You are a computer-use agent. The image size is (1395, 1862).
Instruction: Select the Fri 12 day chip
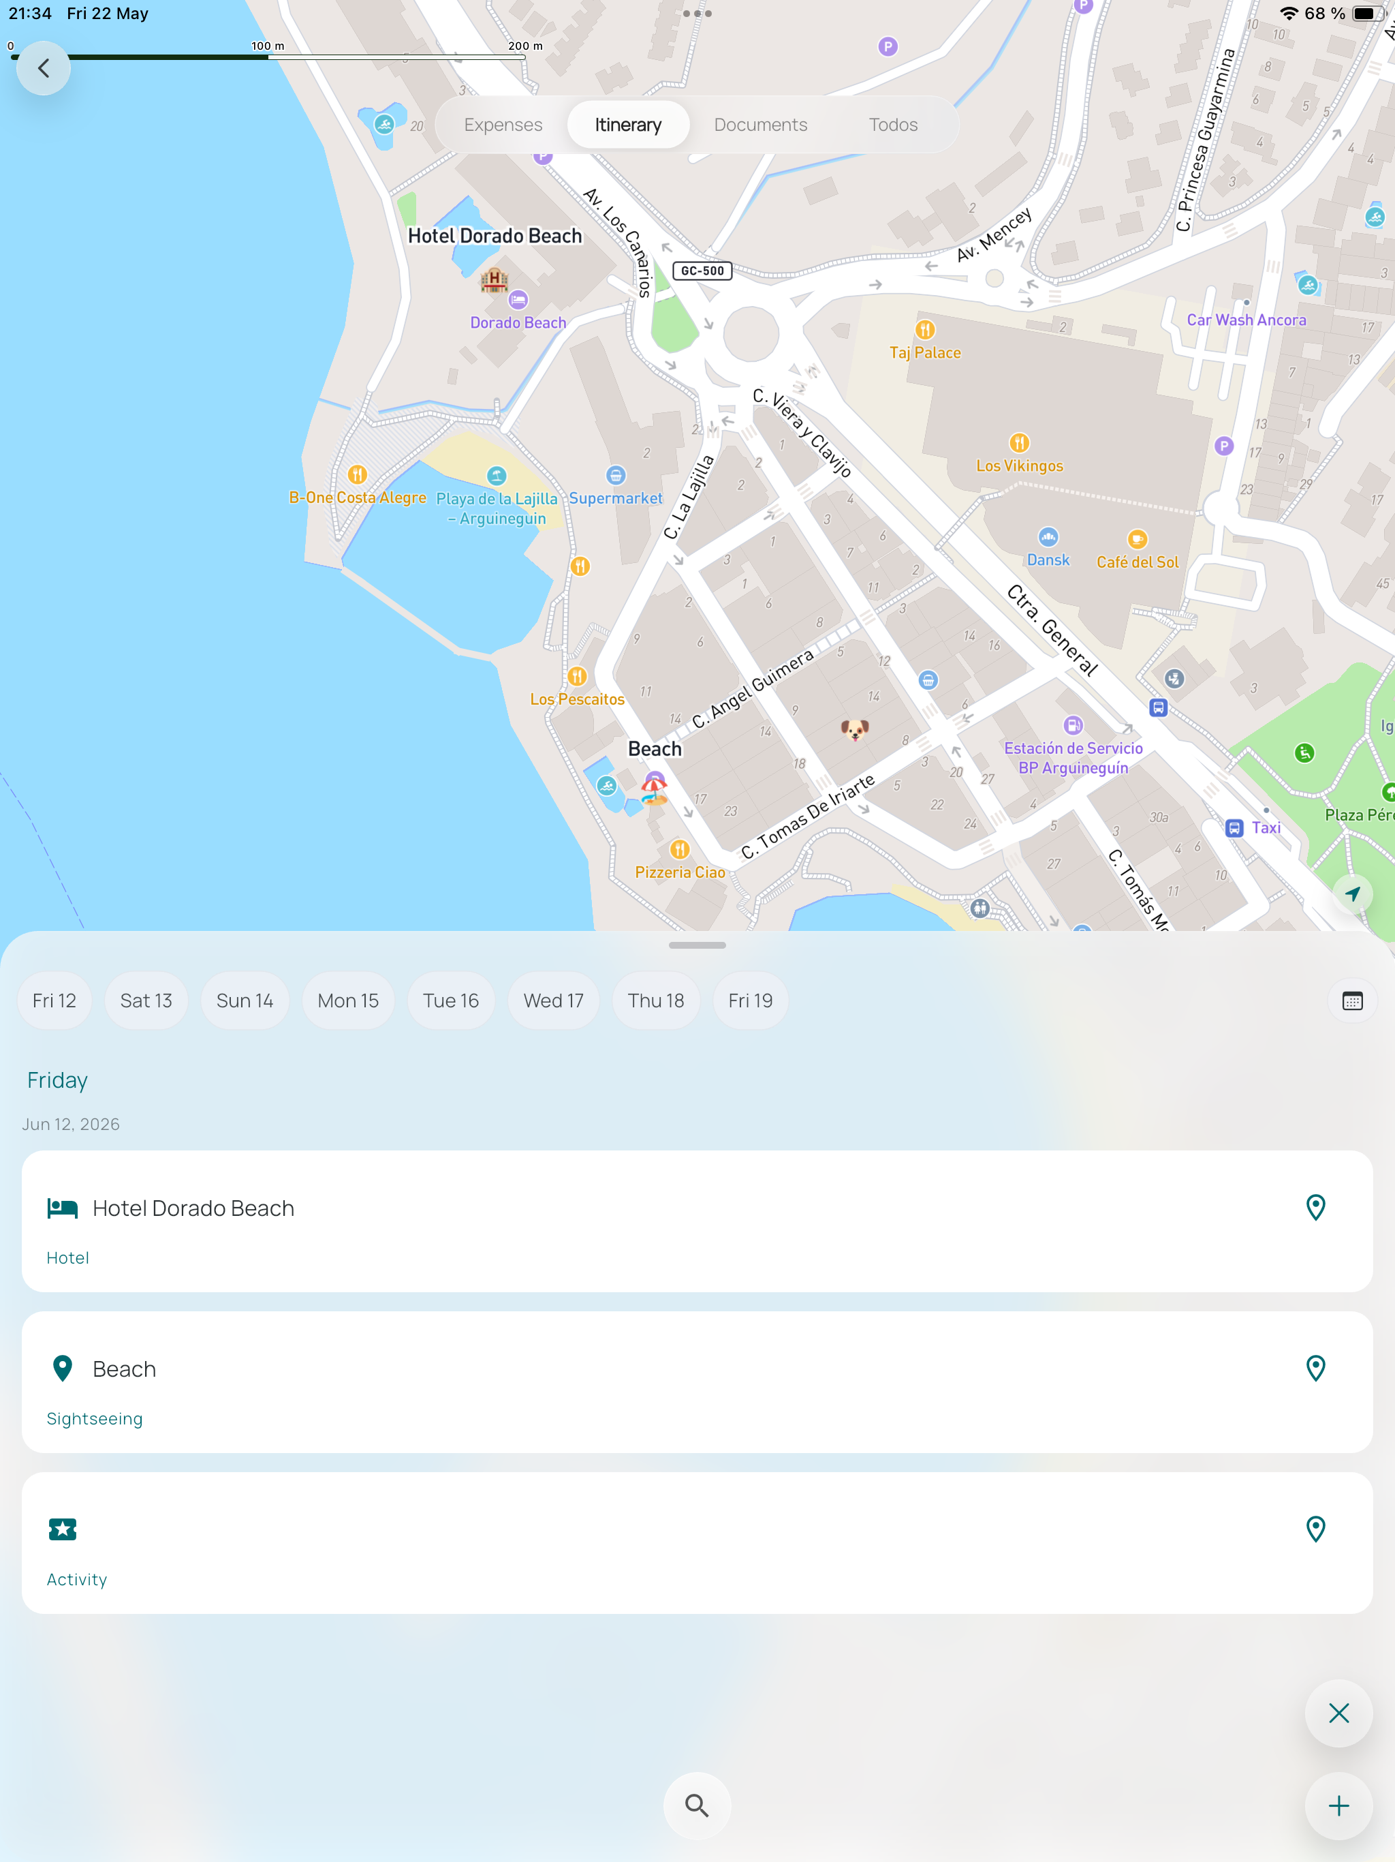click(x=54, y=1001)
